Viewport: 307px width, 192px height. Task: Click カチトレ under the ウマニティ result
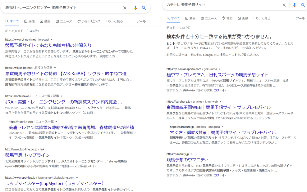[x=220, y=175]
